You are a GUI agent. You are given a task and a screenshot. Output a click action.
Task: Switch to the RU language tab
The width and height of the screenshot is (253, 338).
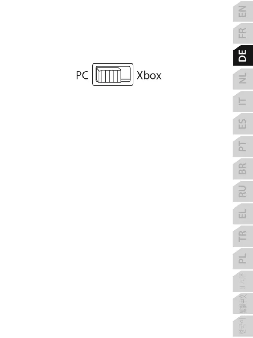pyautogui.click(x=243, y=191)
